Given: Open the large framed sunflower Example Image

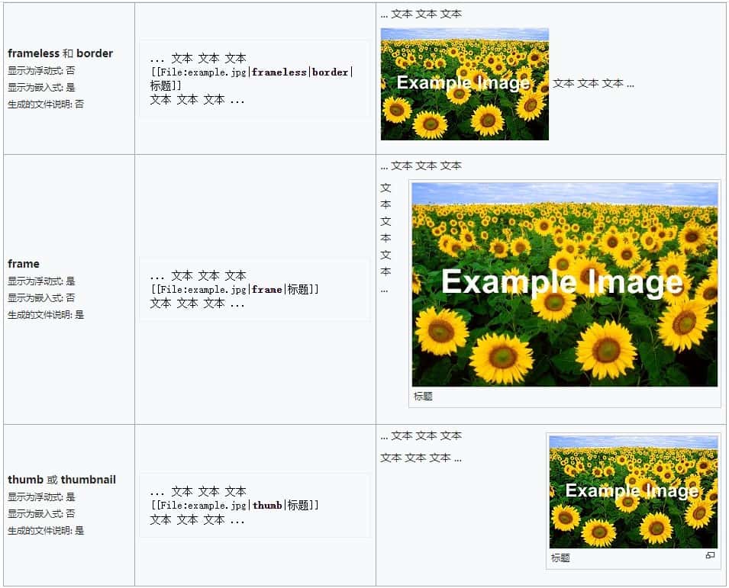Looking at the screenshot, I should [564, 284].
